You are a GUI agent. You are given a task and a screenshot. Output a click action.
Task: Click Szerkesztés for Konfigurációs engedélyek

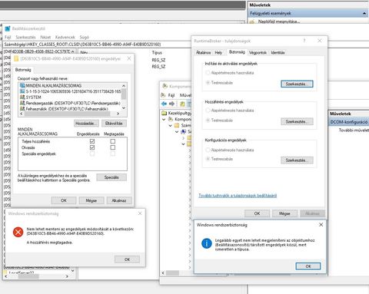pos(297,160)
